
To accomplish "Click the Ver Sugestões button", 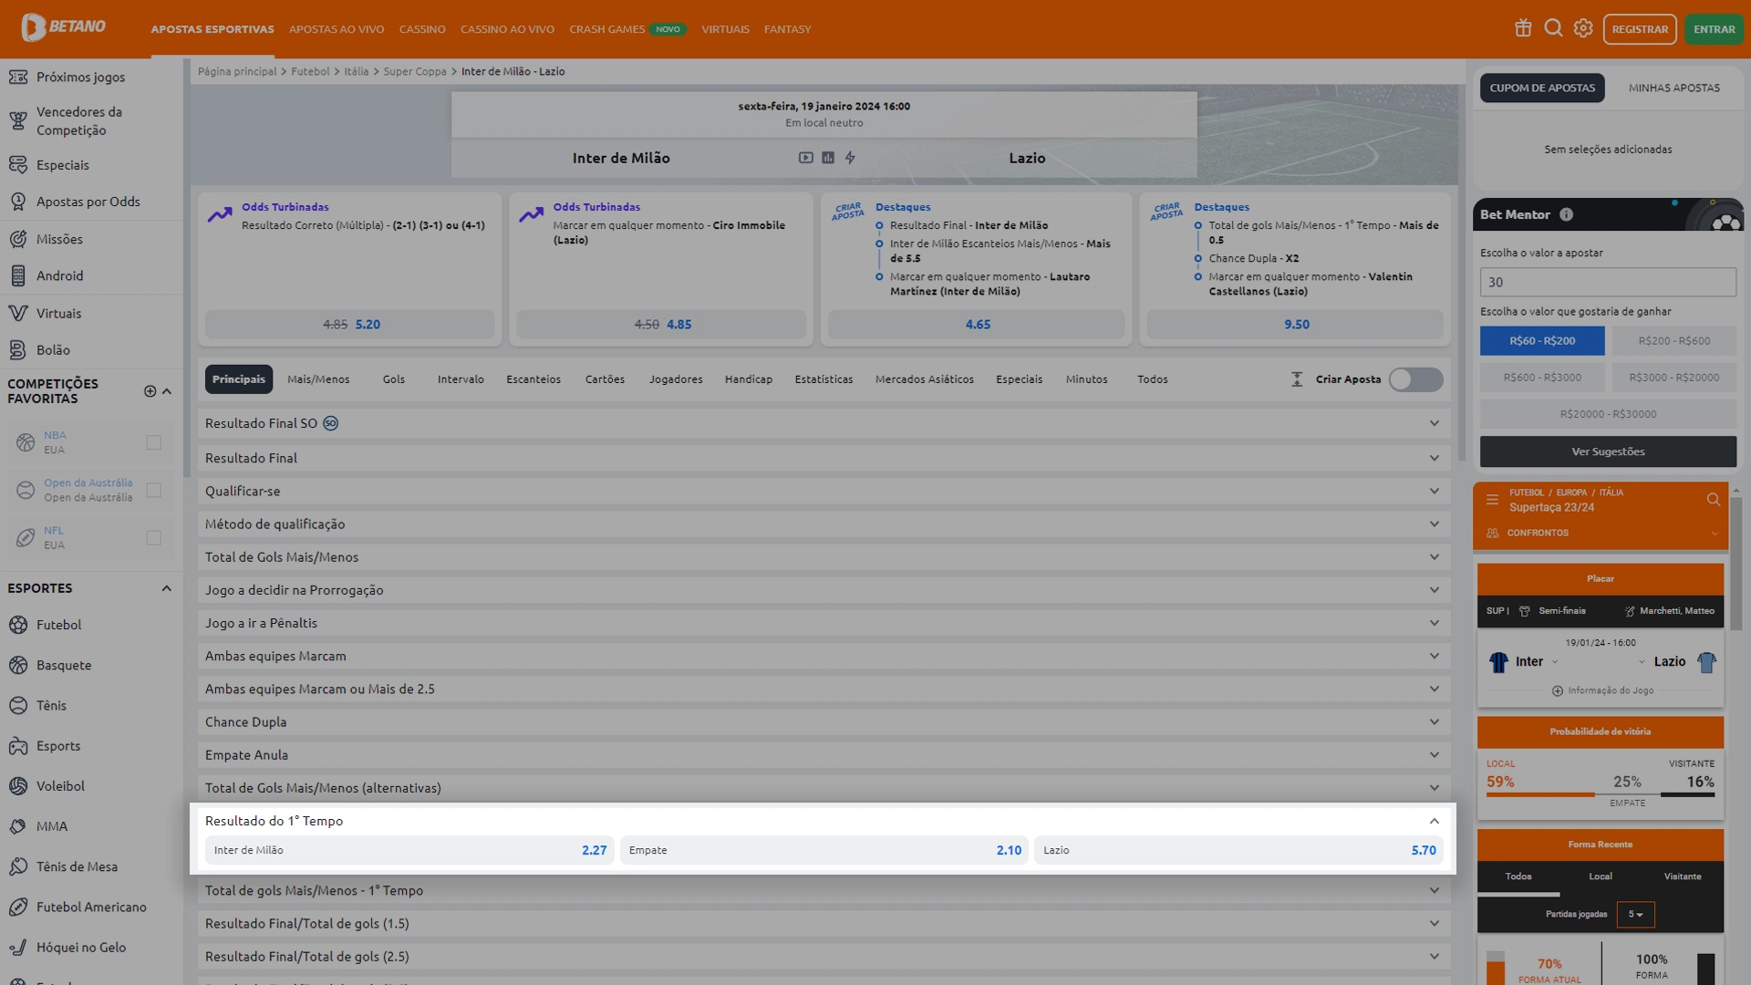I will (x=1608, y=451).
